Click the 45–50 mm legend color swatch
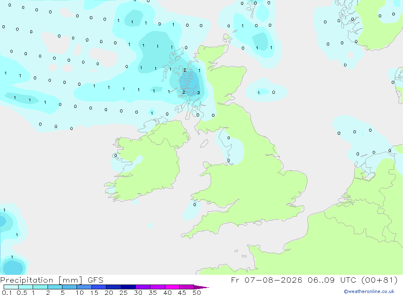The height and width of the screenshot is (295, 403). (x=187, y=287)
